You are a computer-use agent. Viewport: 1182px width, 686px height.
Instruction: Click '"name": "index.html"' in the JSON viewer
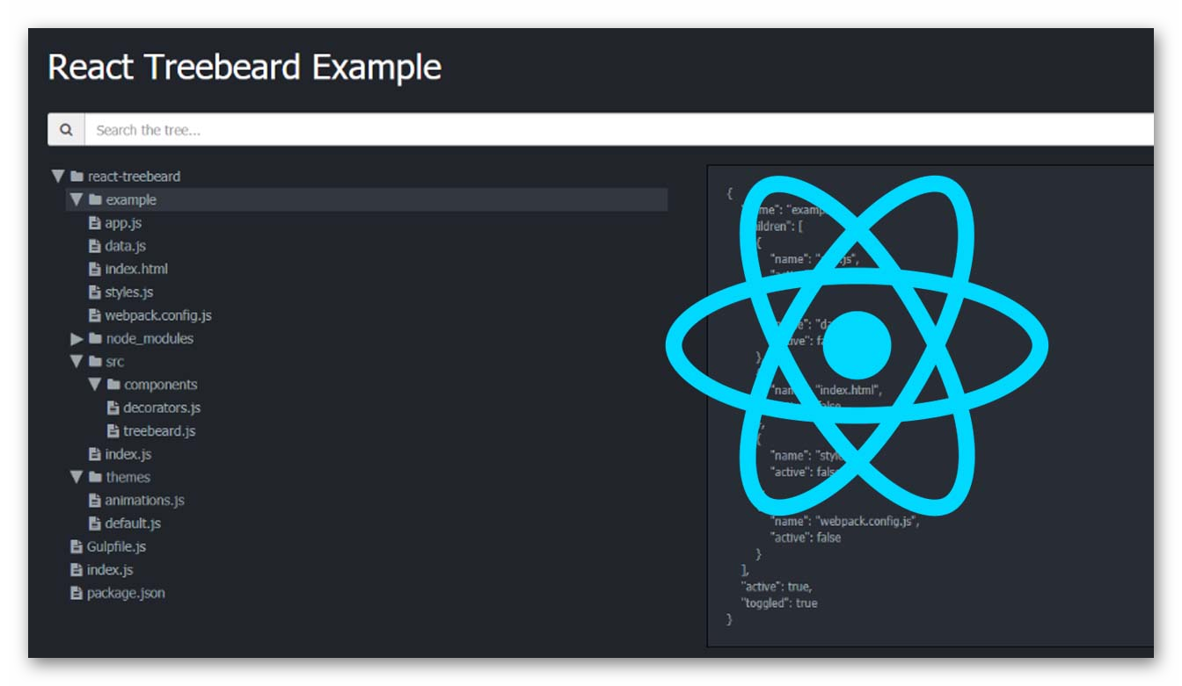click(826, 389)
